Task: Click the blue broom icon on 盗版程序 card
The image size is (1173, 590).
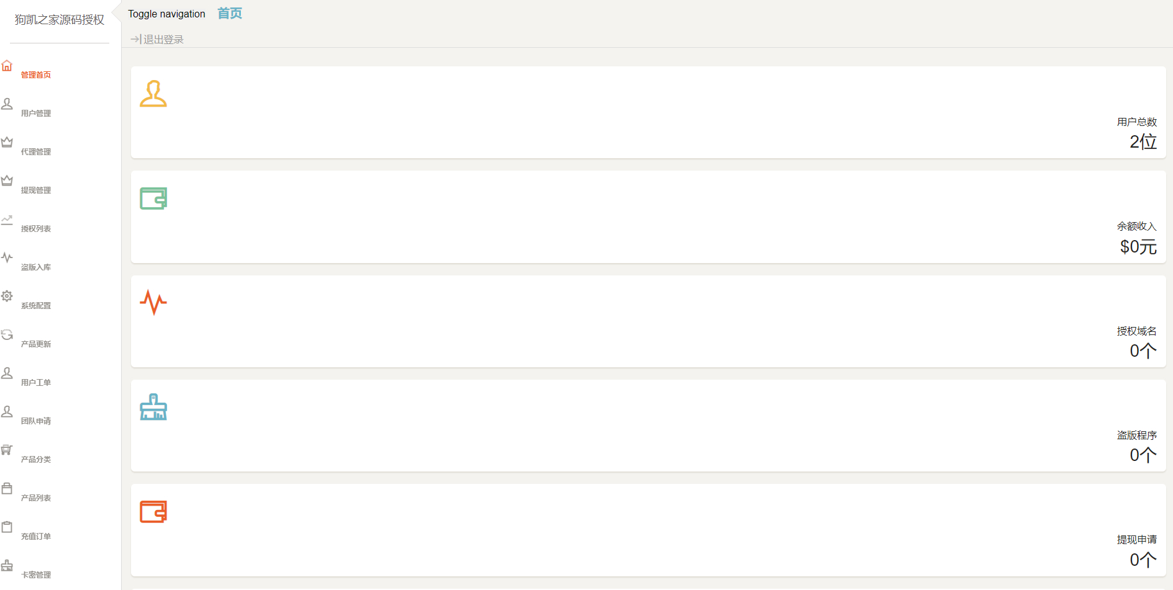Action: (x=153, y=407)
